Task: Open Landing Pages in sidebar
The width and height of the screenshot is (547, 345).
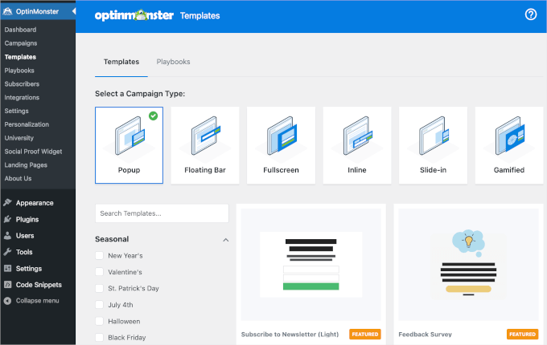Action: (x=26, y=164)
